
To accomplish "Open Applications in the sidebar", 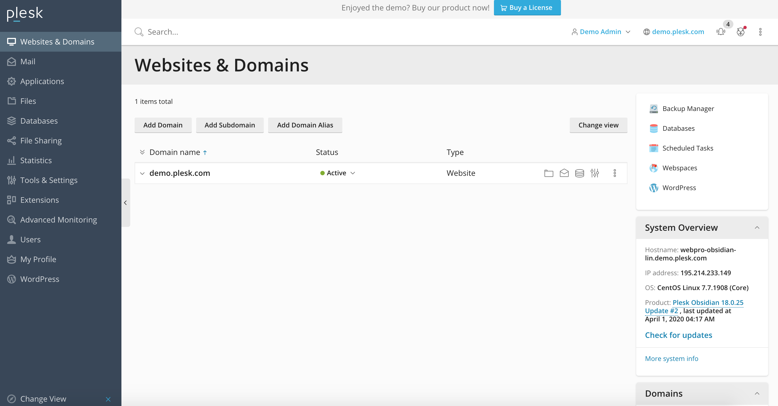I will (61, 81).
